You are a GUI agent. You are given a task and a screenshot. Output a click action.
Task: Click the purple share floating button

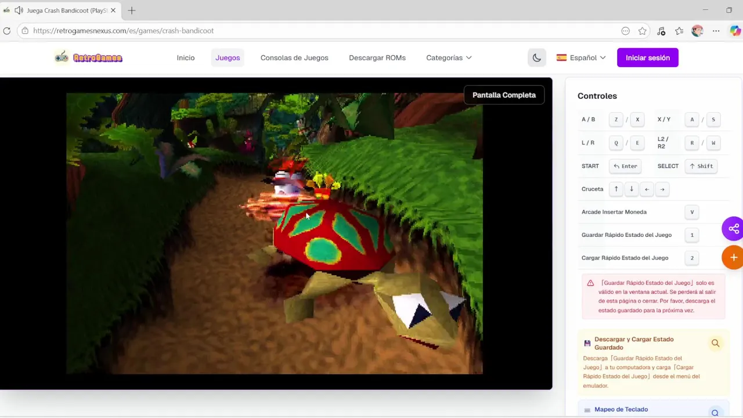pos(733,229)
